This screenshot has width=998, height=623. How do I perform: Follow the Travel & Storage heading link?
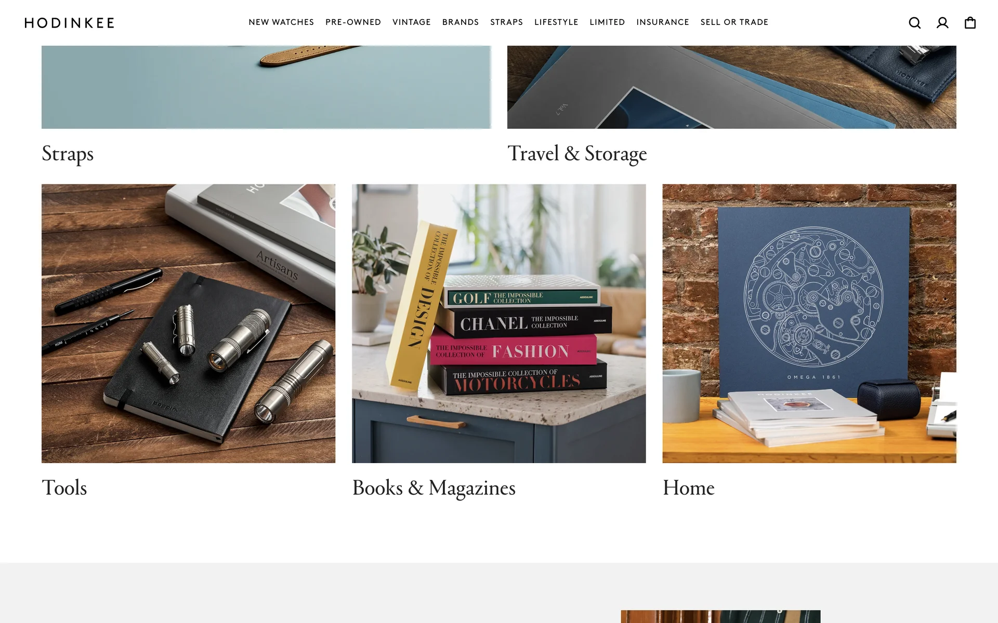(x=577, y=154)
